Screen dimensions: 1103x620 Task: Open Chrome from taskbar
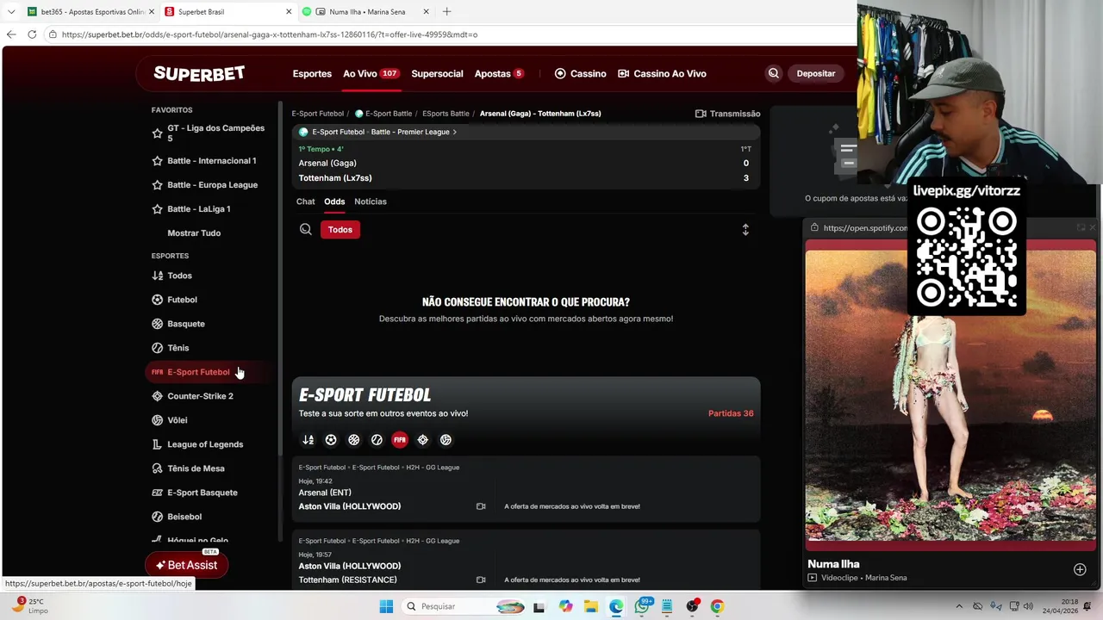point(717,607)
